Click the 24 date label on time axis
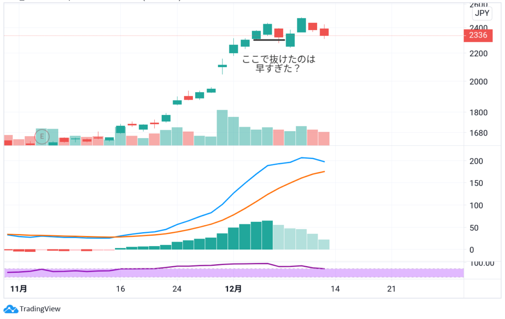Screen dimensions: 505x319 point(177,289)
